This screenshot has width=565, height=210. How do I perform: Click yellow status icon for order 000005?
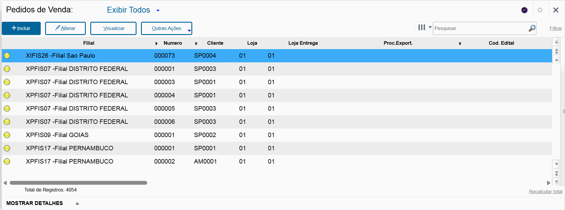pyautogui.click(x=7, y=109)
